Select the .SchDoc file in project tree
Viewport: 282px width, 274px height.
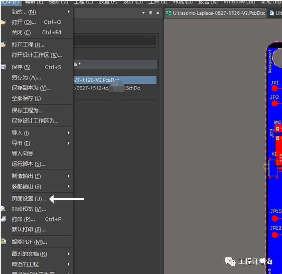tap(110, 88)
